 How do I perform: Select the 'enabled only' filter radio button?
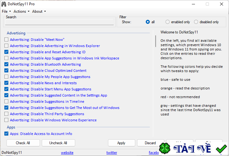click(x=167, y=22)
